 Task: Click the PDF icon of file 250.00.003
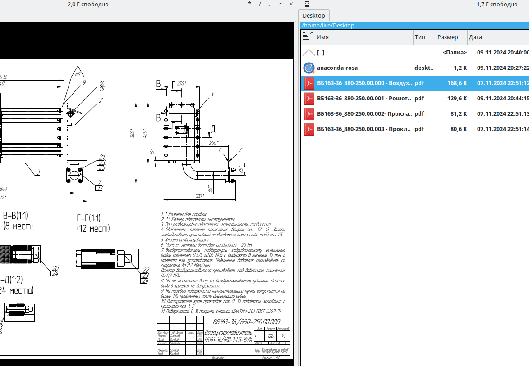pos(308,129)
